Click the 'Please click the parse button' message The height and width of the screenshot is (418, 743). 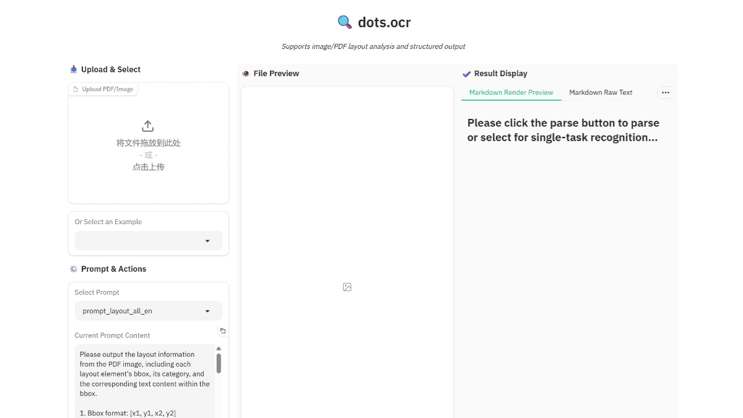coord(563,130)
